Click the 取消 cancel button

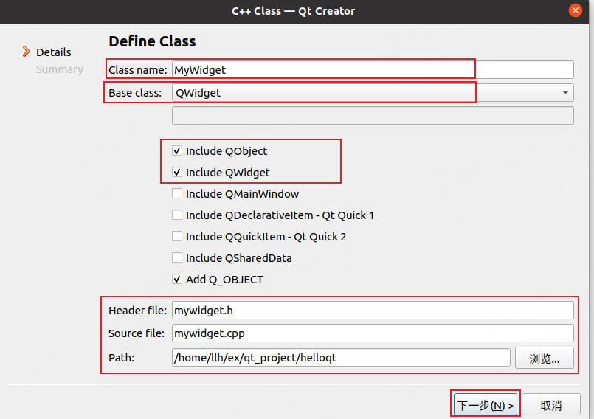coord(550,406)
